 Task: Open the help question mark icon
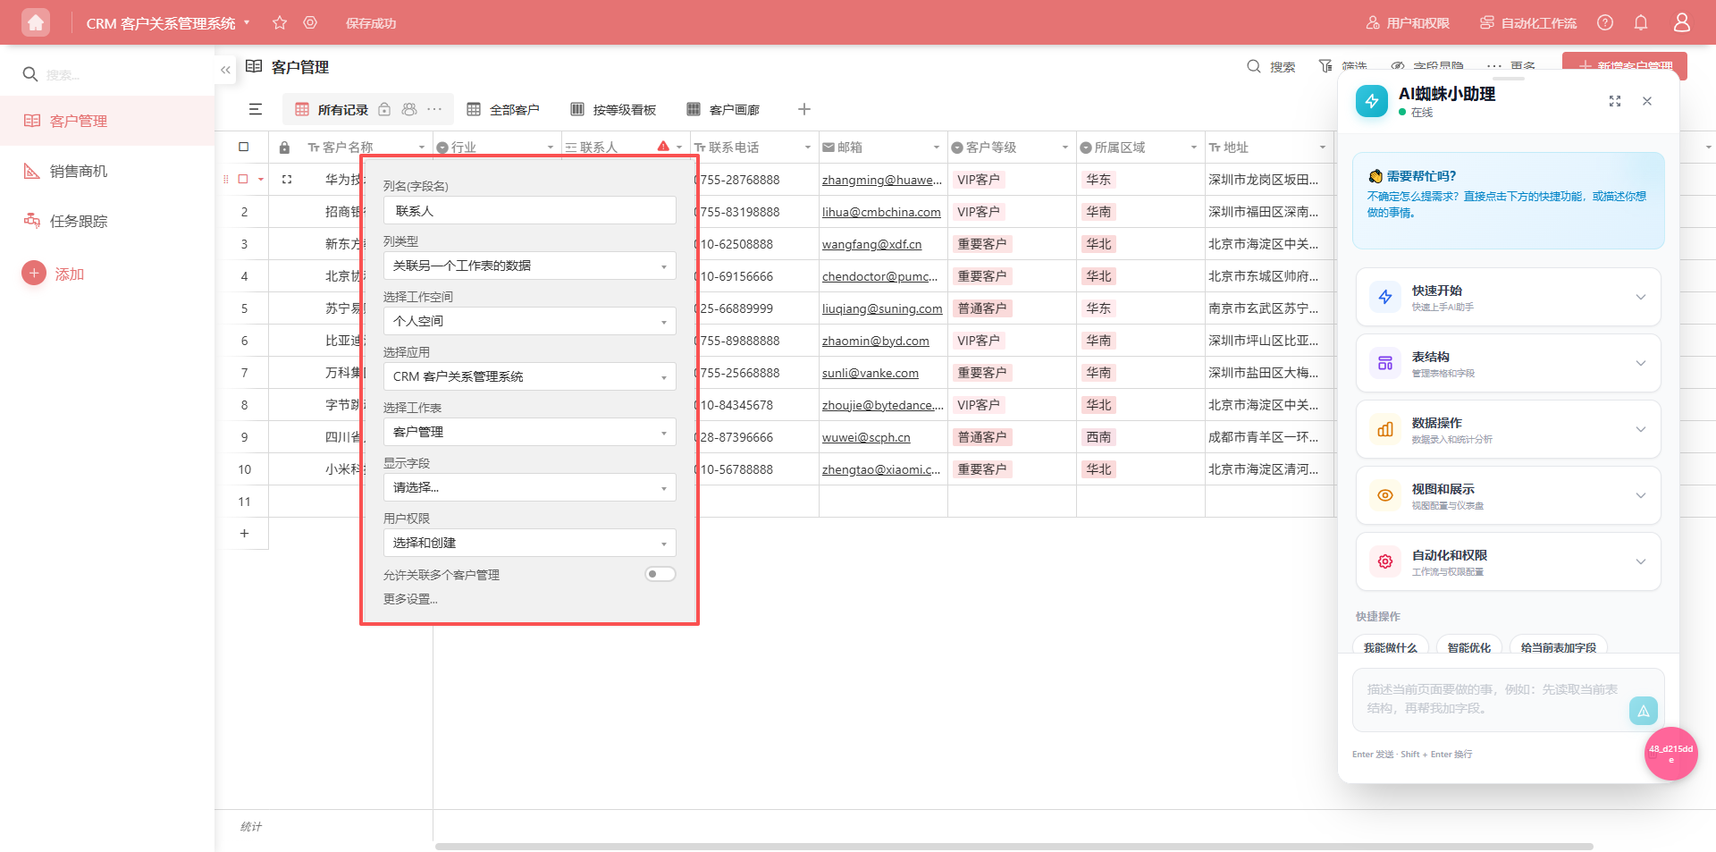point(1605,22)
